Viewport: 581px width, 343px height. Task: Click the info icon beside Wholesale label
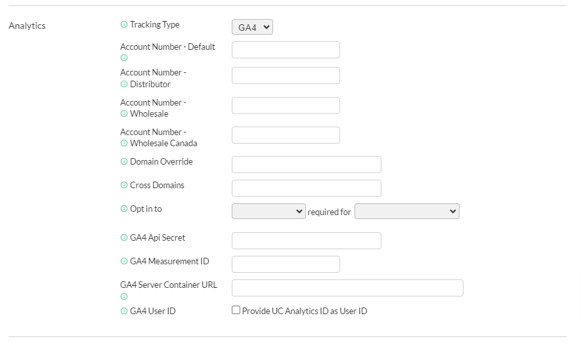[x=124, y=113]
